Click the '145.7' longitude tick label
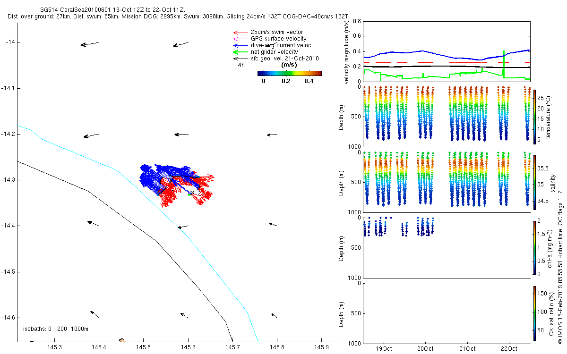567x354 pixels. coord(232,347)
